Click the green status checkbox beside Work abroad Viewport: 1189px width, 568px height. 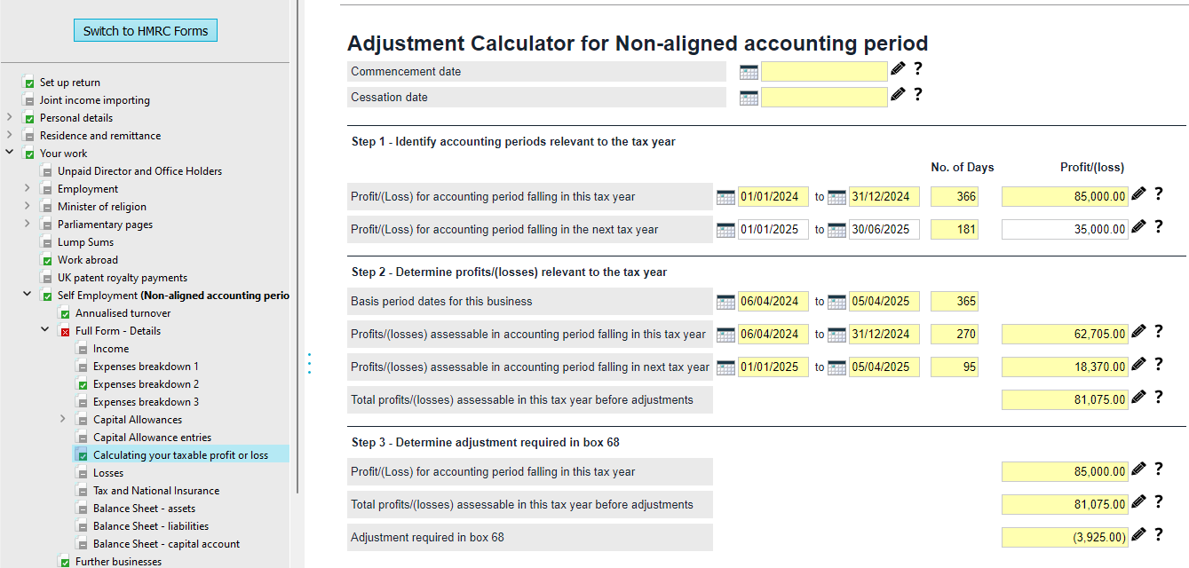tap(48, 260)
